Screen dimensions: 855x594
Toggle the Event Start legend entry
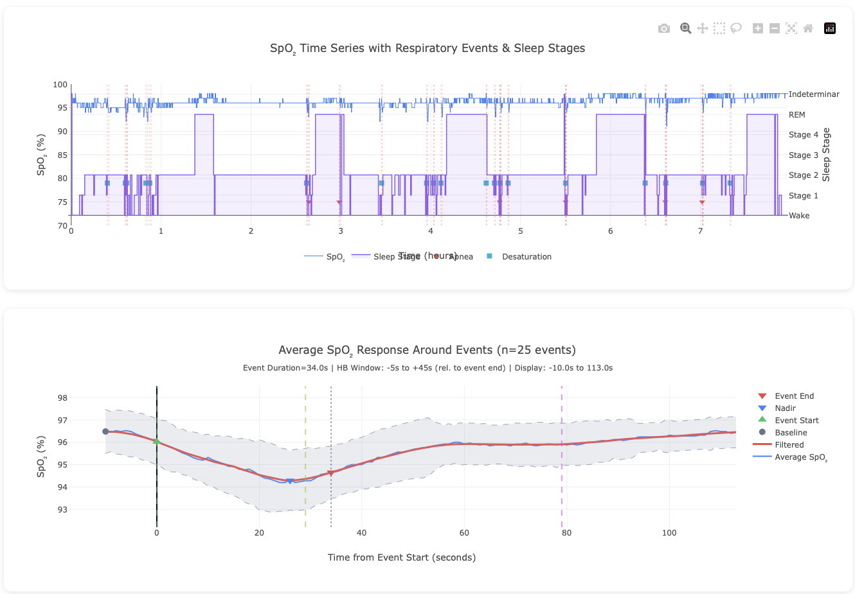tap(797, 421)
